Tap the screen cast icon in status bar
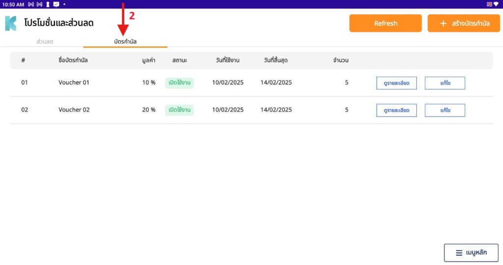Image resolution: width=503 pixels, height=265 pixels. pos(489,4)
